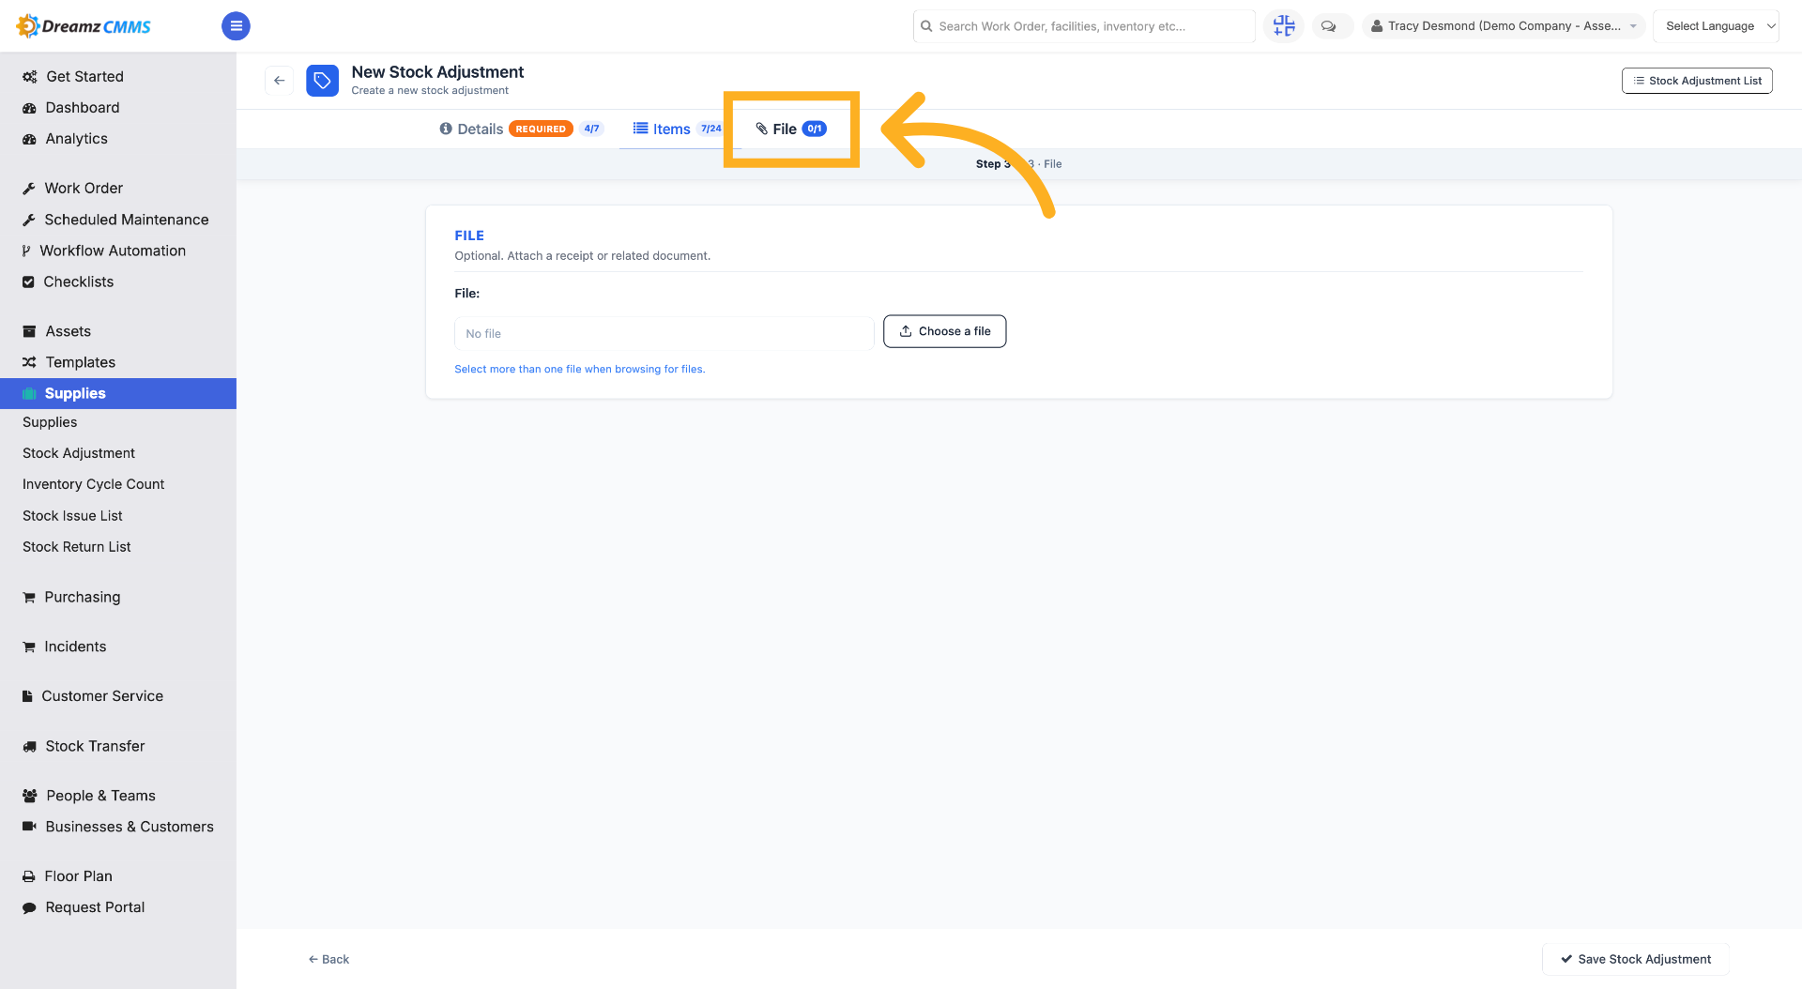Click the REQUIRED badge on Details tab
1802x989 pixels.
(541, 129)
